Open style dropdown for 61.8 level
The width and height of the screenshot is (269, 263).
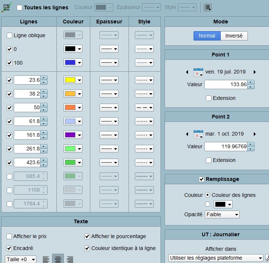pyautogui.click(x=144, y=121)
